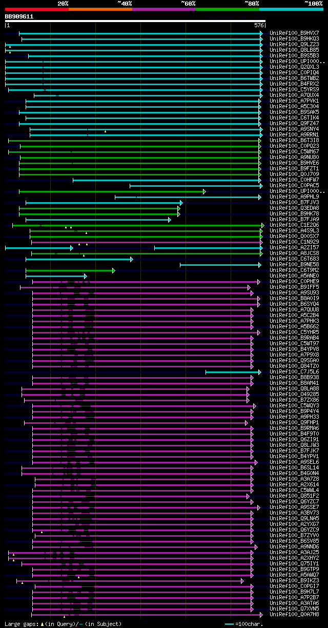Open hit UniRef100_Q2QXL3
This screenshot has width=328, height=628.
click(295, 67)
